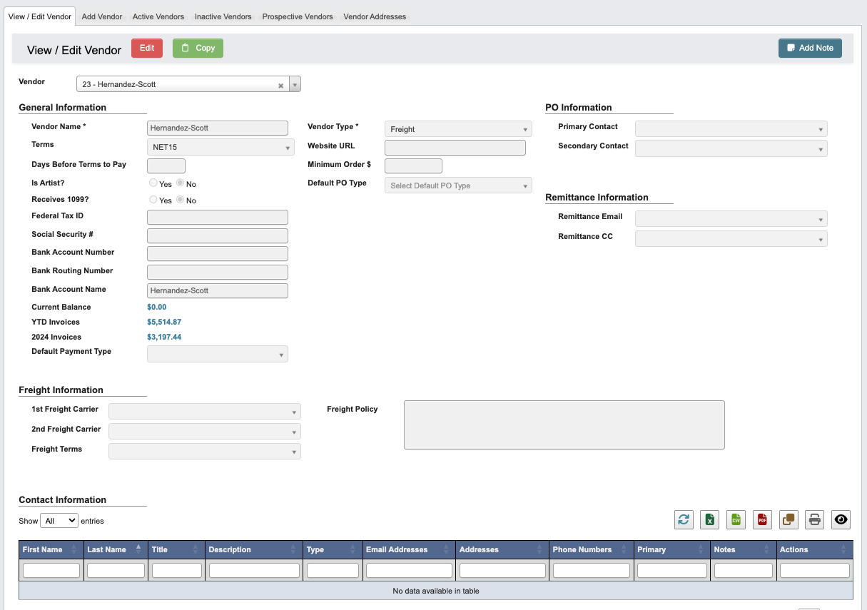Click the Actions filter box
The height and width of the screenshot is (610, 867).
click(x=815, y=571)
